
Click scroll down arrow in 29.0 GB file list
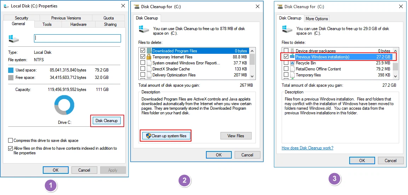point(395,76)
